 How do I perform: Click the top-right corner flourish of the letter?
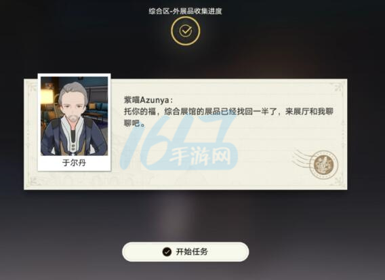coord(338,87)
